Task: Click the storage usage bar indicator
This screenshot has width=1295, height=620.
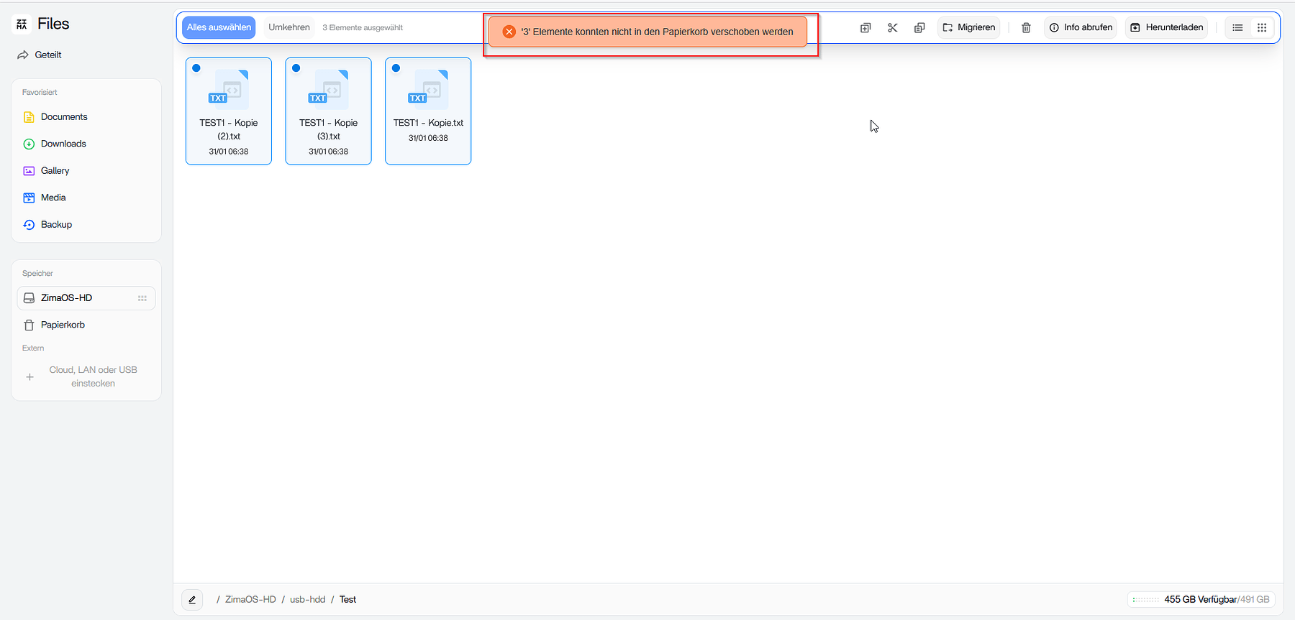Action: click(1146, 599)
